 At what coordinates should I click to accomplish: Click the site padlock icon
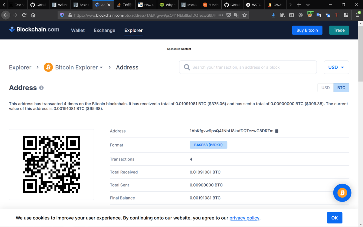[x=70, y=15]
